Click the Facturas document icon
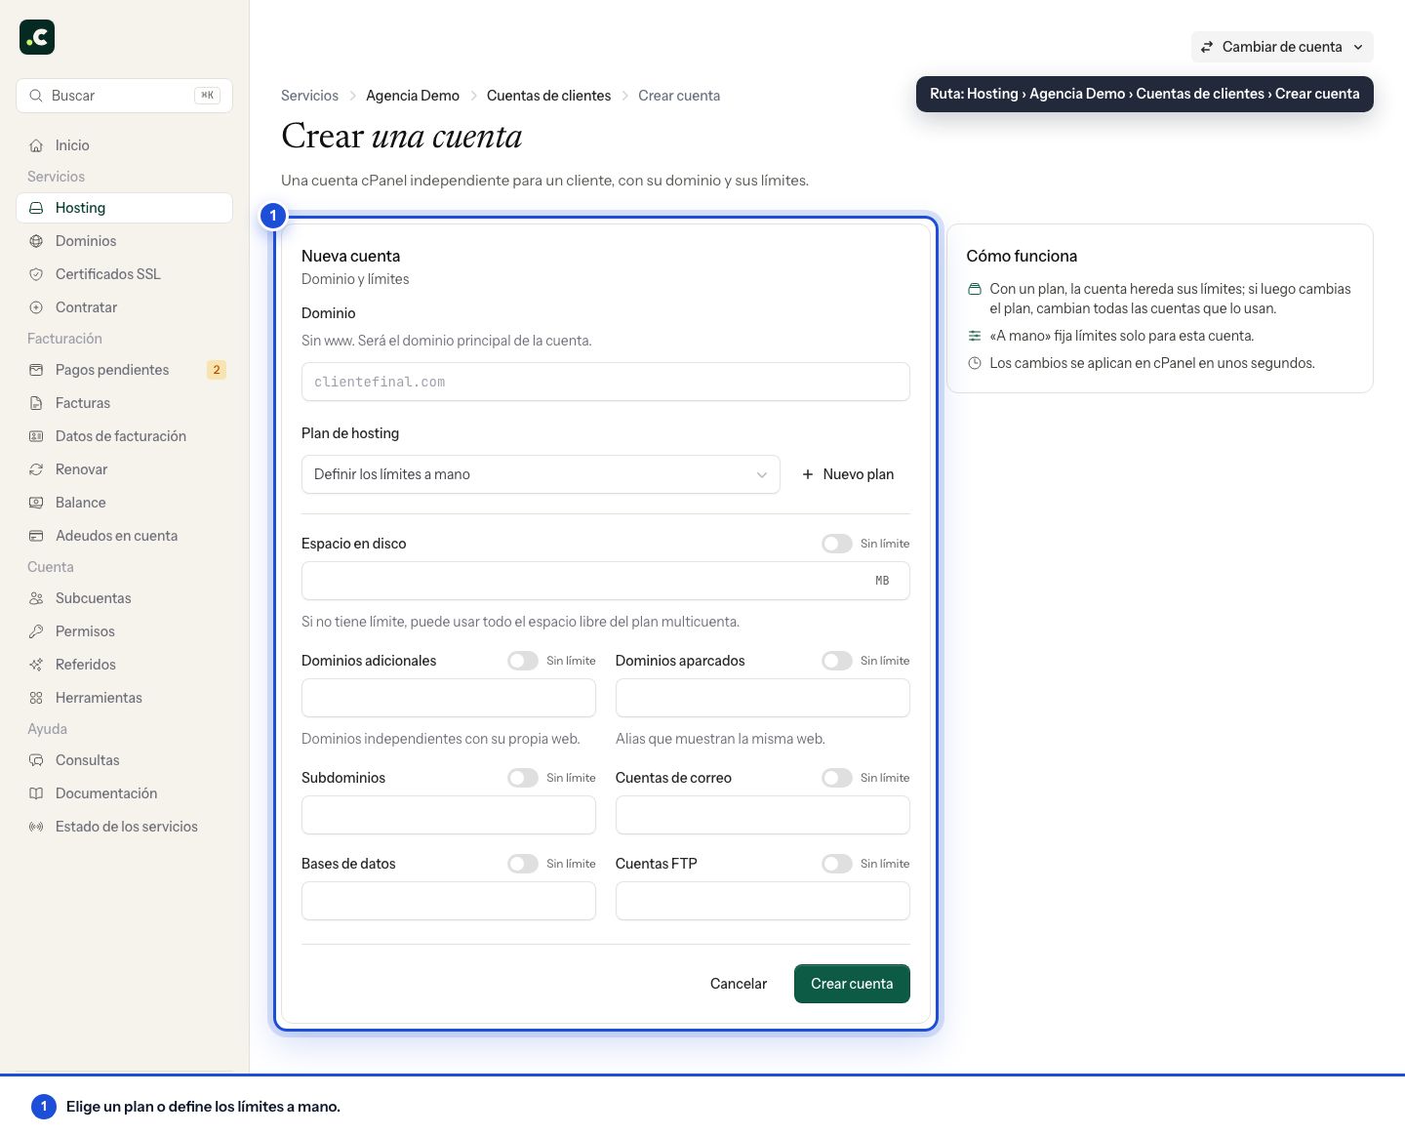 tap(36, 403)
